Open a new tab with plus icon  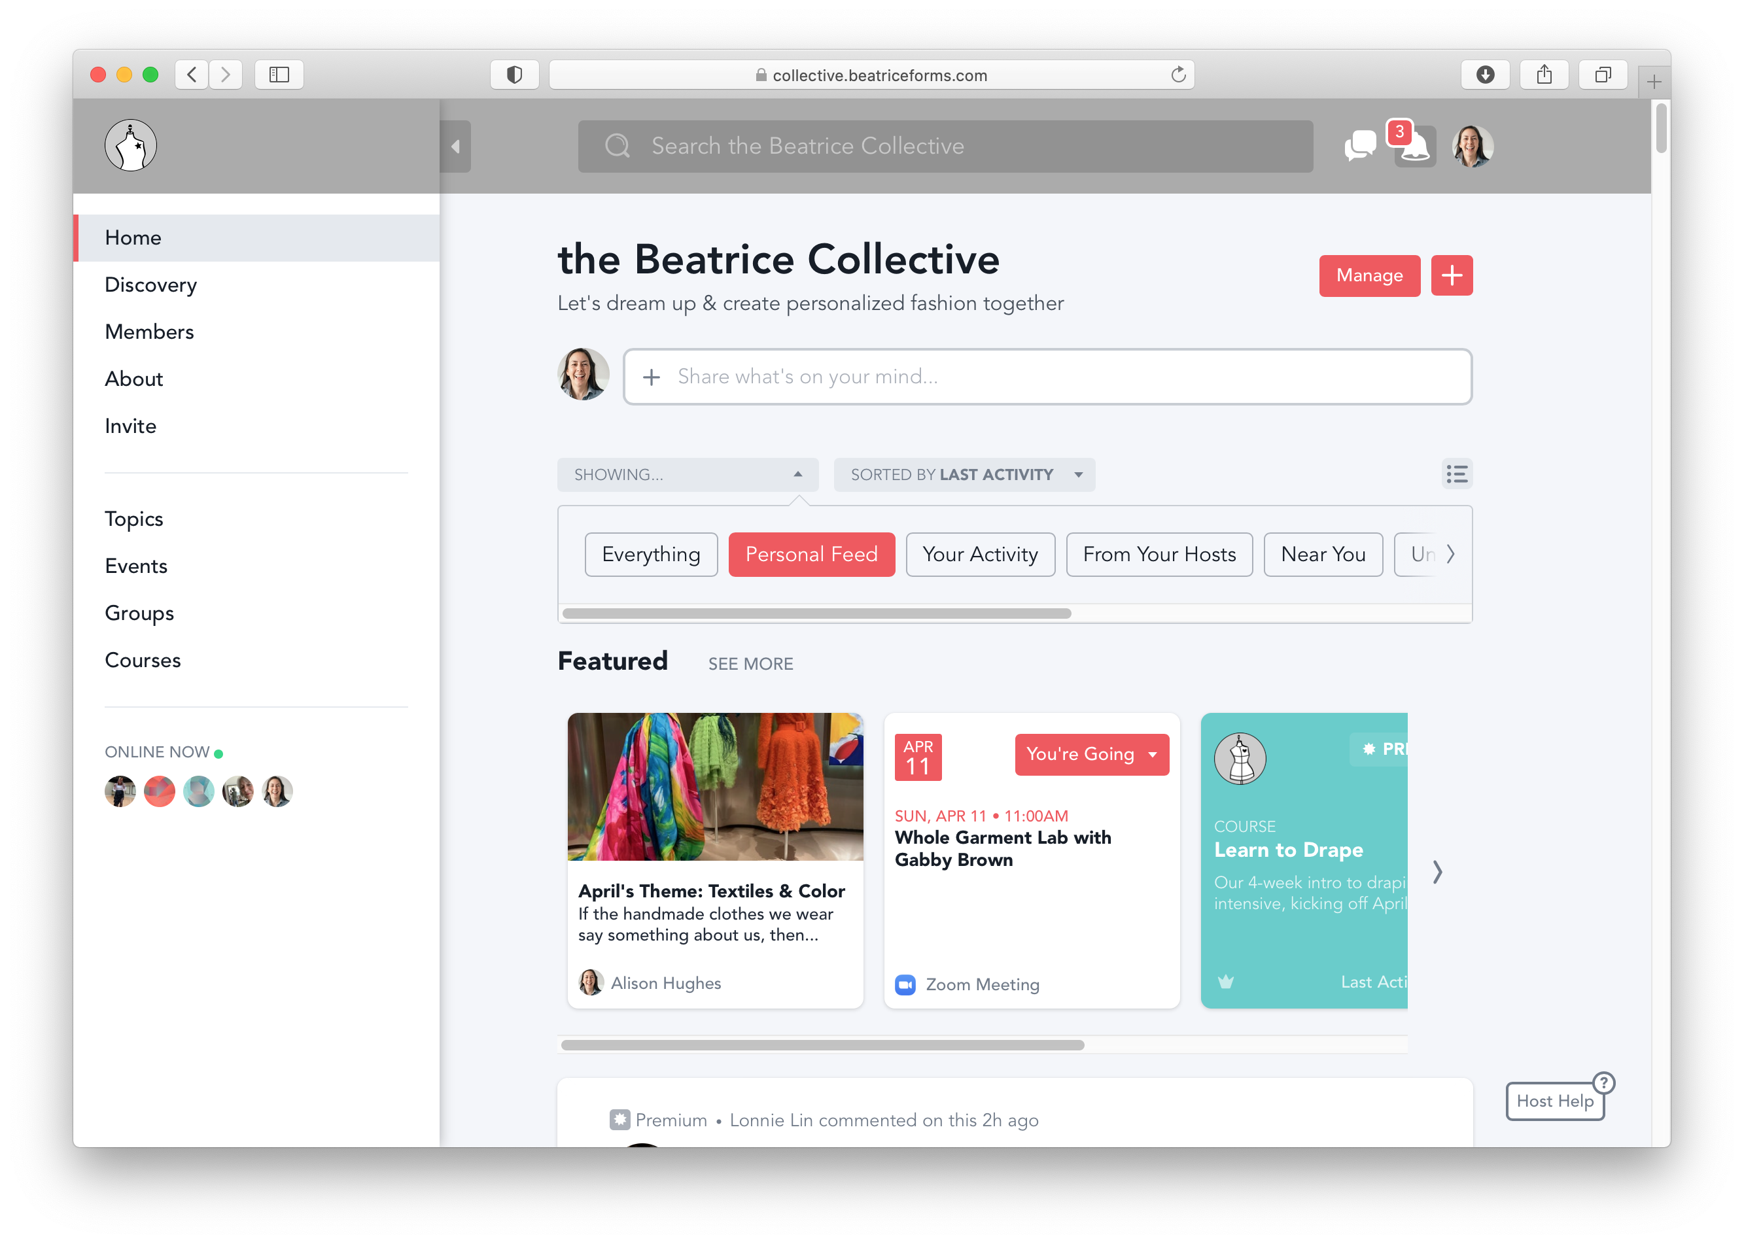click(x=1654, y=81)
